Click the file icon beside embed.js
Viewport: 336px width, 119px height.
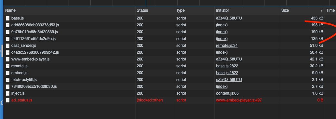click(x=8, y=73)
